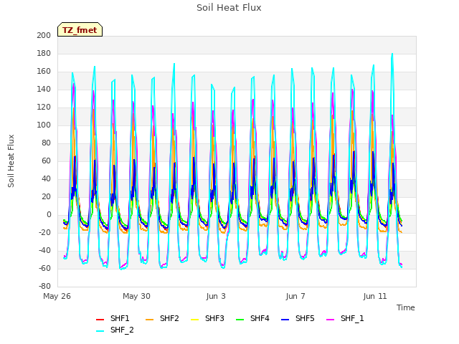Click the Soil Heat Flux chart title
The width and height of the screenshot is (459, 344).
click(229, 8)
